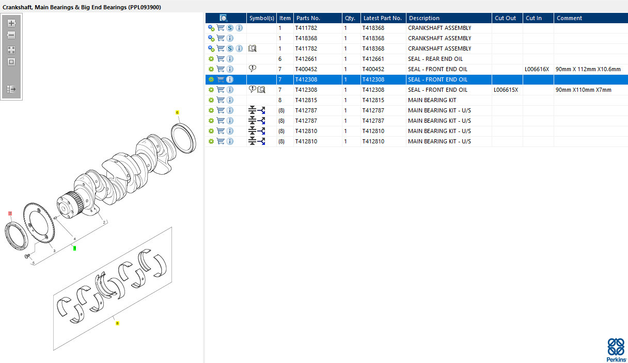Click cart icon in T412308 row with L006615X
The height and width of the screenshot is (363, 628).
coord(221,90)
